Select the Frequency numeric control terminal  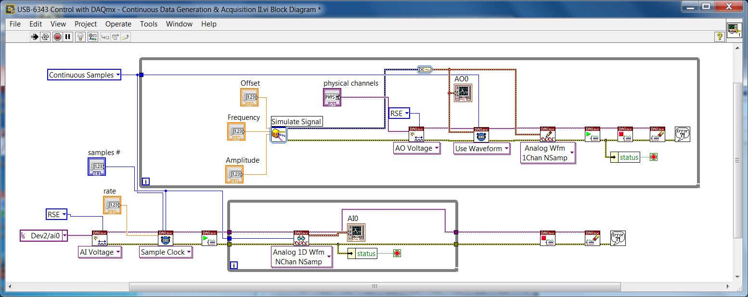click(236, 131)
